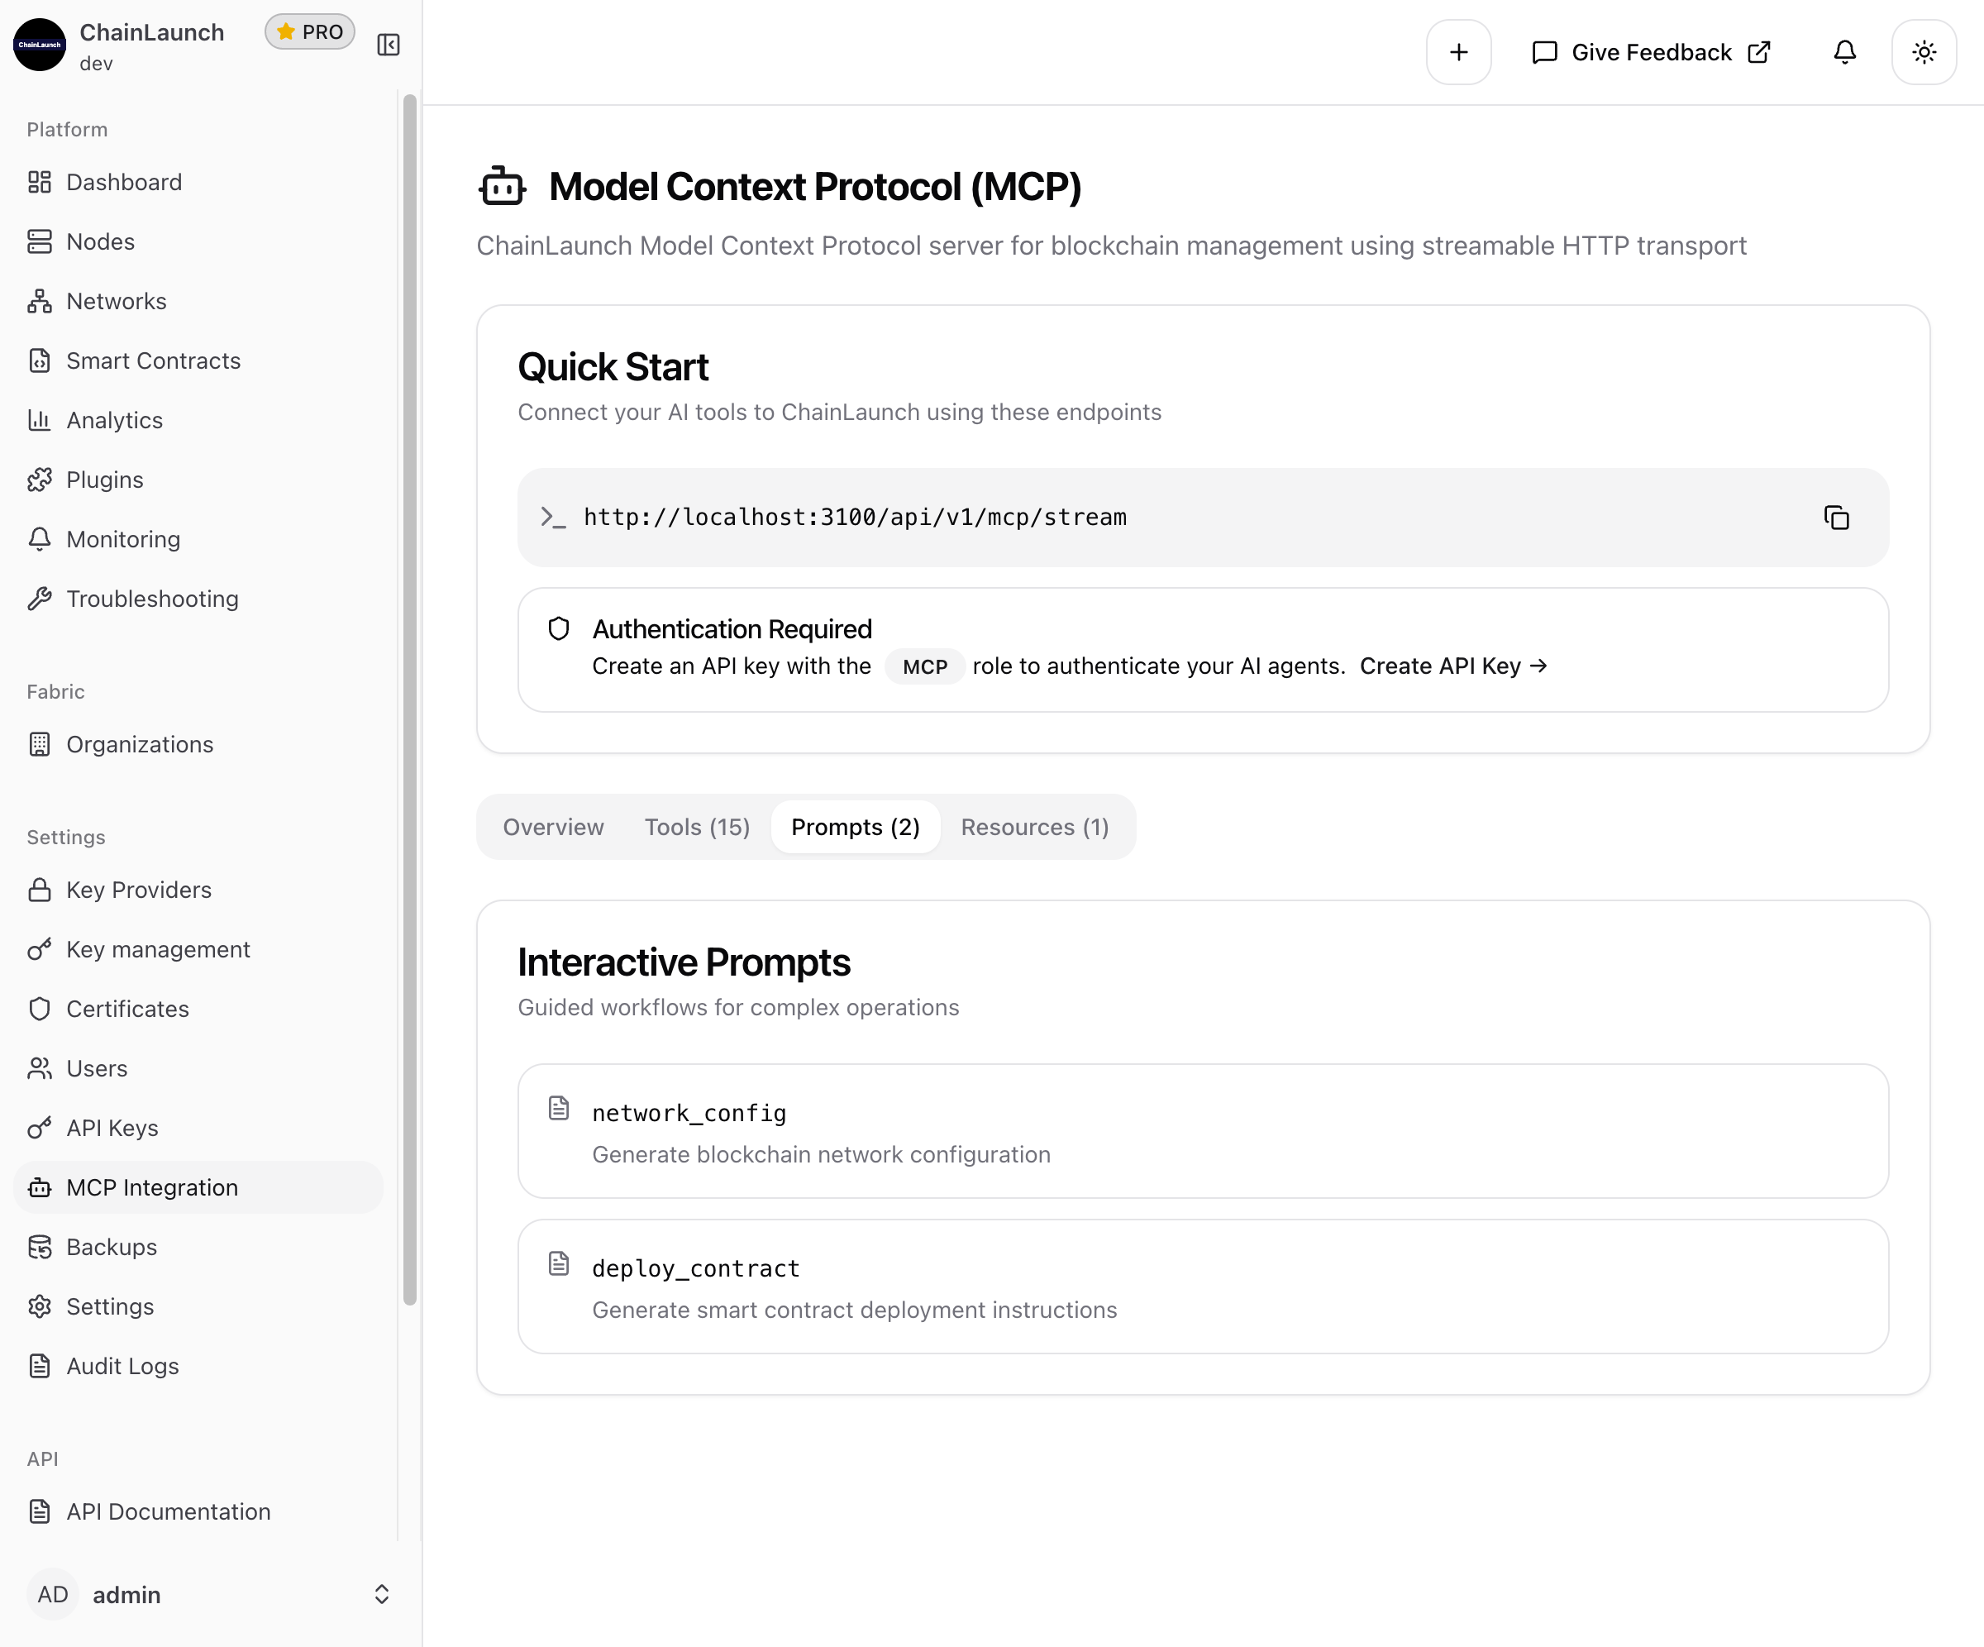Click the Organizations building icon
This screenshot has height=1647, width=1984.
(x=40, y=745)
